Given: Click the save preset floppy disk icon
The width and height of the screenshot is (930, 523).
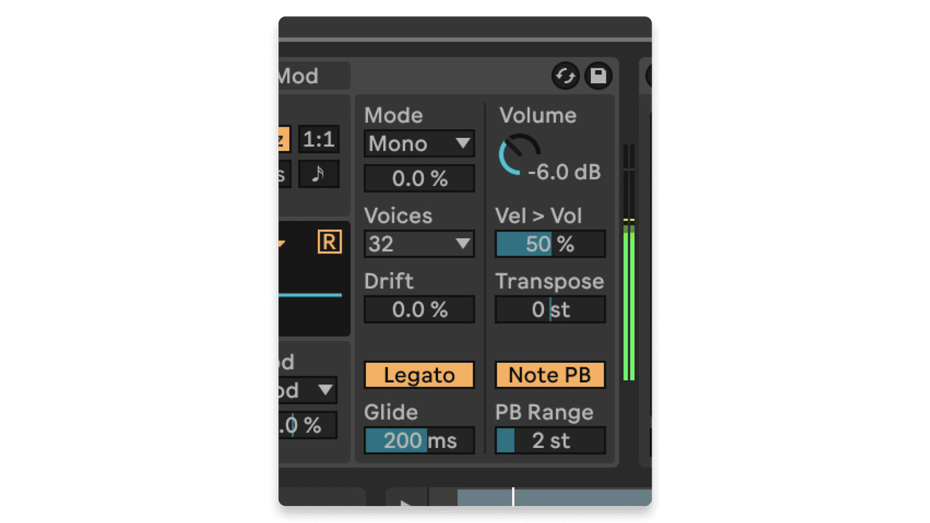Looking at the screenshot, I should tap(598, 76).
